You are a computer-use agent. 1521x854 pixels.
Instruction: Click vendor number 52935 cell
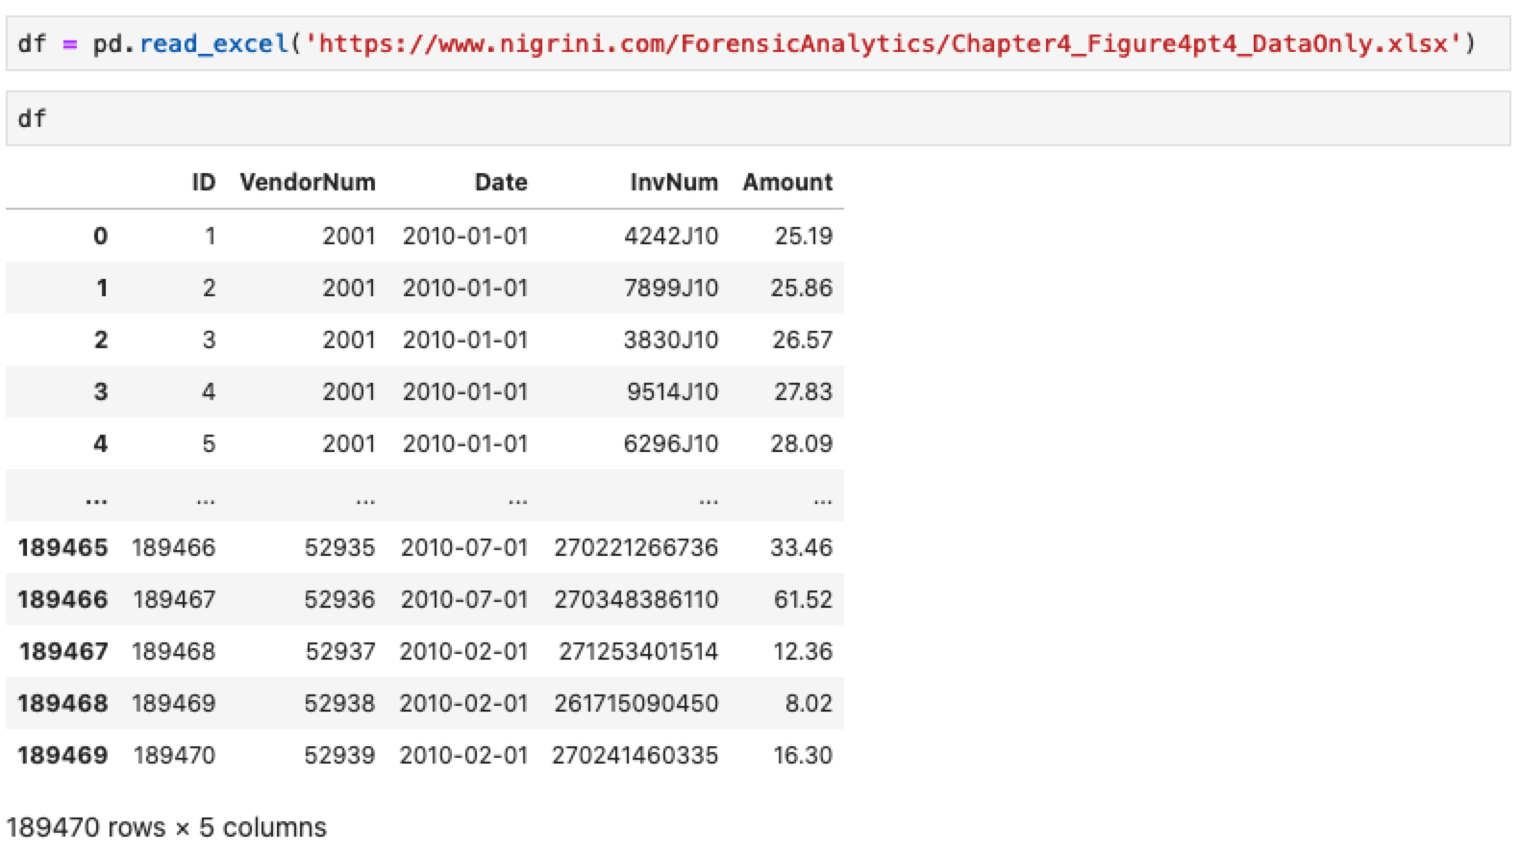[338, 548]
